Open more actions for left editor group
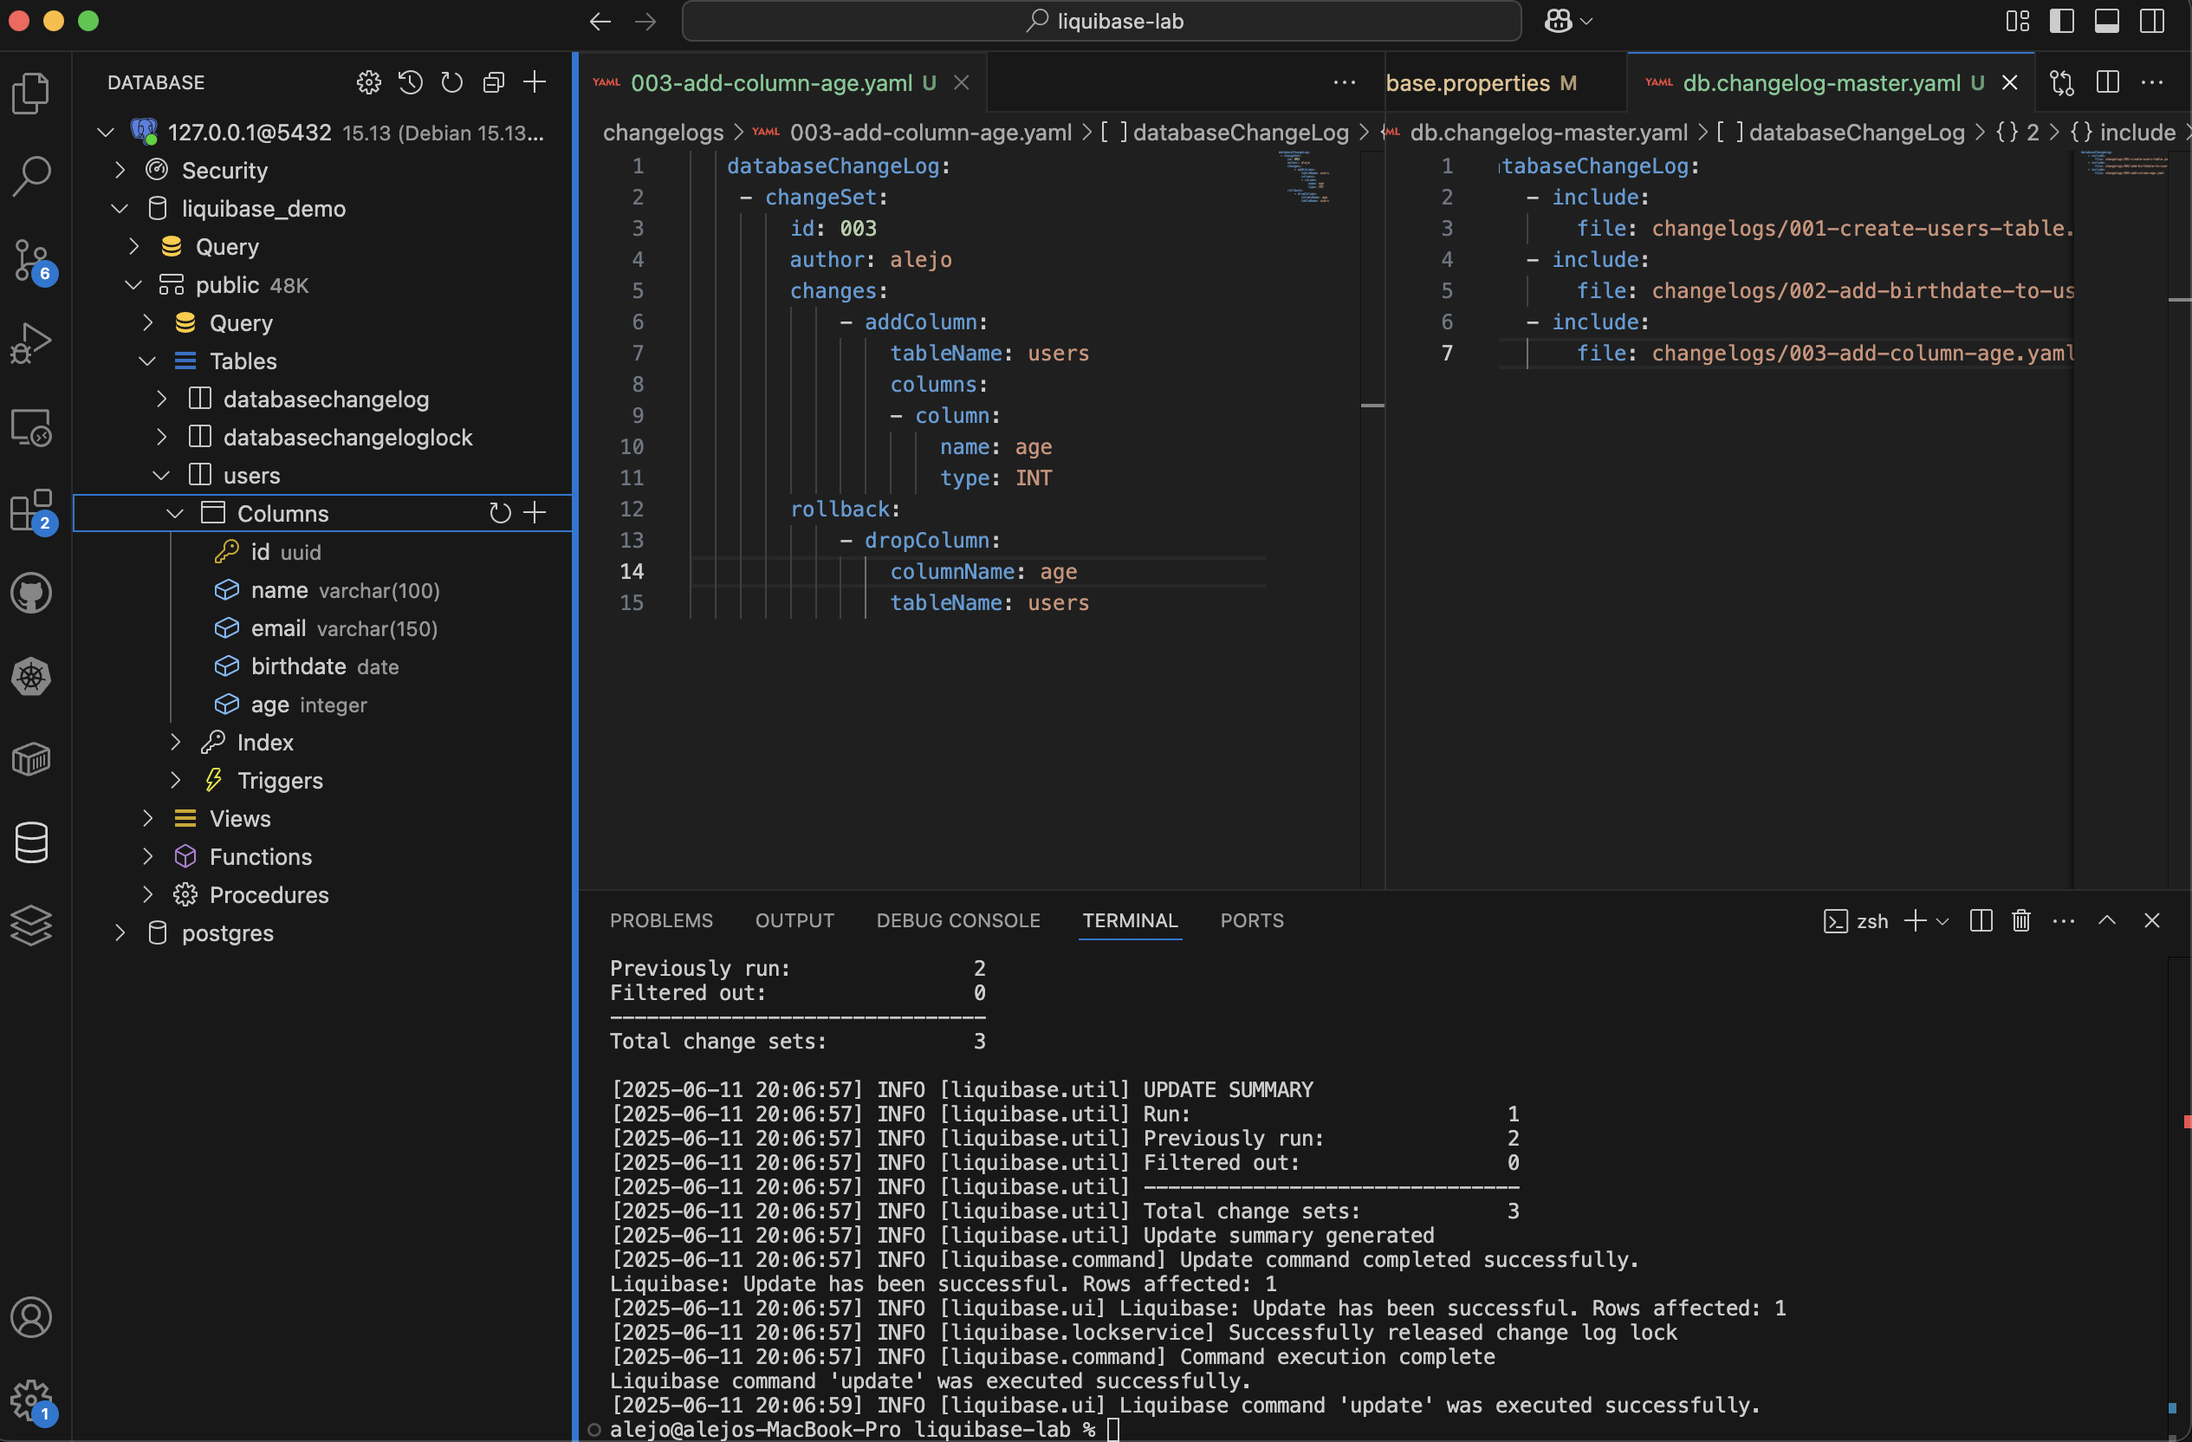Image resolution: width=2192 pixels, height=1442 pixels. [x=1345, y=83]
